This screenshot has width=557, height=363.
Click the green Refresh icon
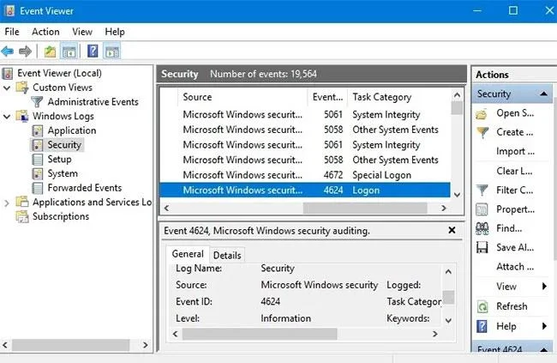click(482, 306)
